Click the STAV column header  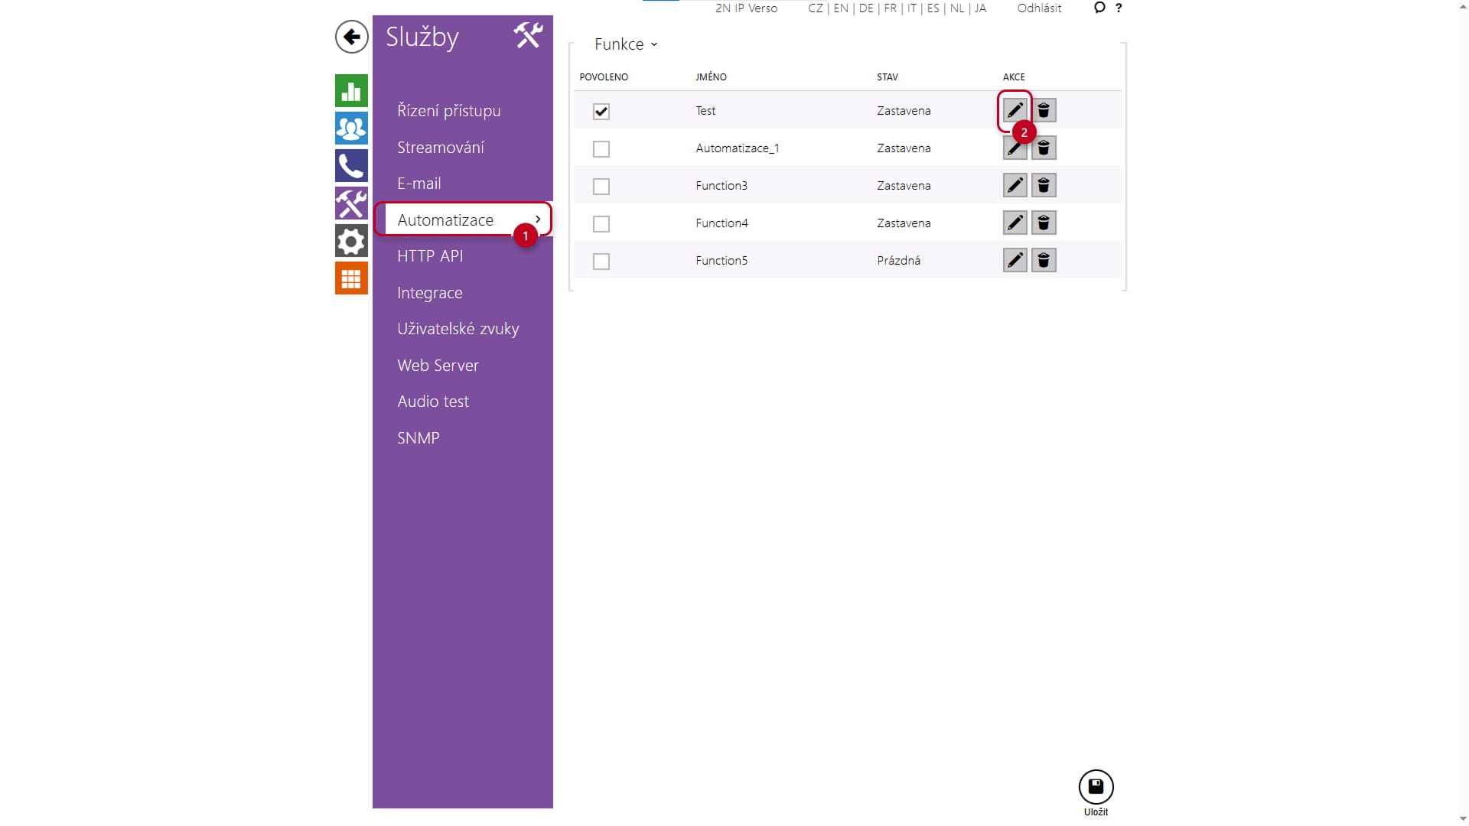click(x=887, y=77)
